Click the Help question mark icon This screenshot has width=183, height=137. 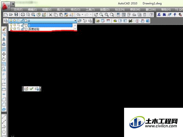pos(151,15)
